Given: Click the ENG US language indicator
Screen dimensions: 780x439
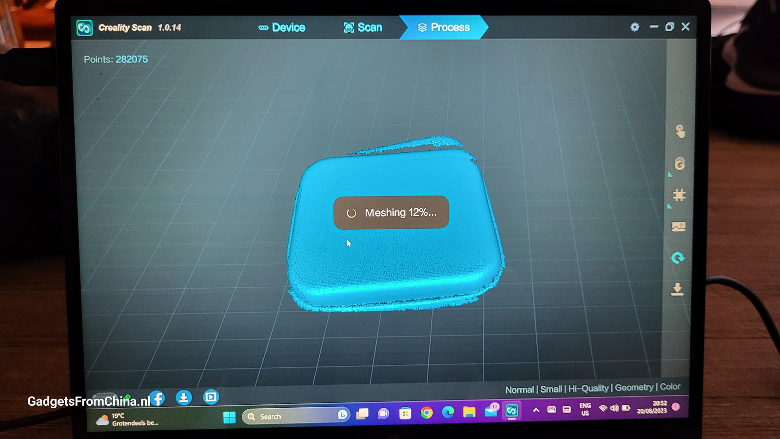Looking at the screenshot, I should pos(585,409).
